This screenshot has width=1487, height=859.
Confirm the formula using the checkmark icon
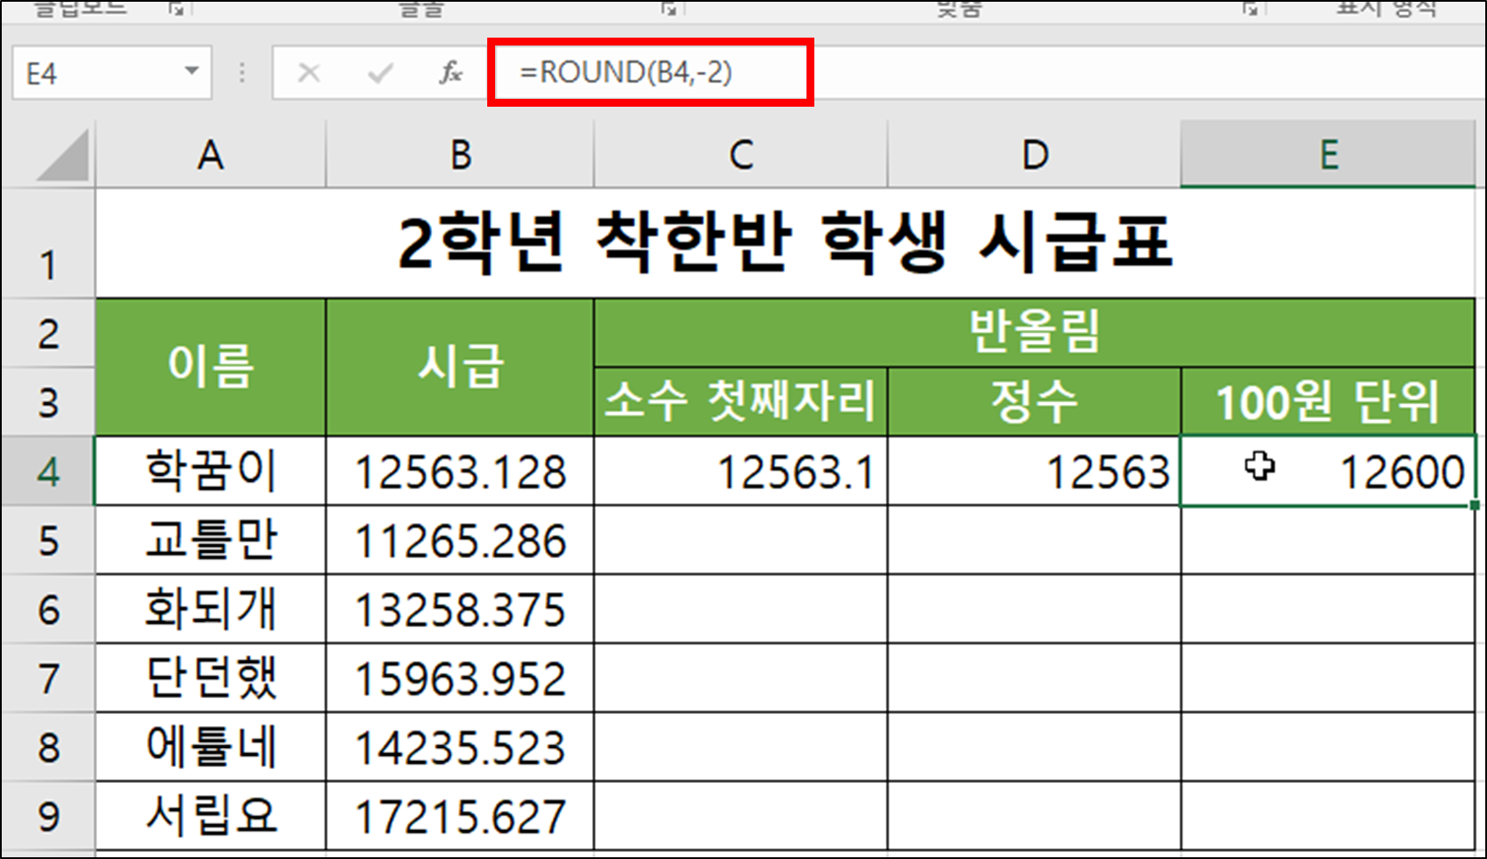click(380, 73)
